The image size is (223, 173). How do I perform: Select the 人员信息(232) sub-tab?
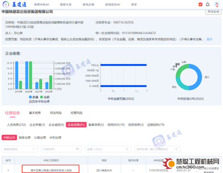(17, 125)
